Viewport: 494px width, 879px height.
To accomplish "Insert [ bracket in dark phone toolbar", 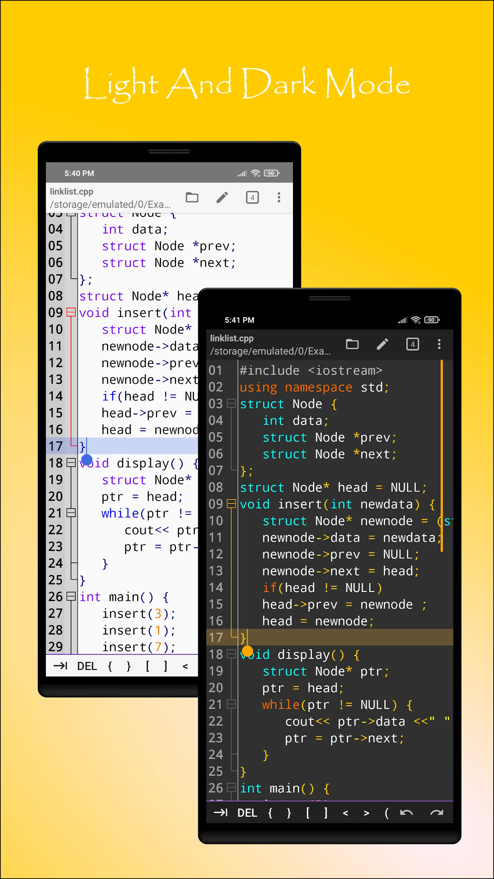I will (308, 813).
